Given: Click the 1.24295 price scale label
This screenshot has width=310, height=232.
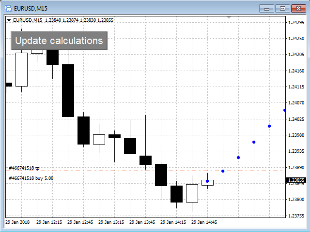Looking at the screenshot, I should point(296,23).
